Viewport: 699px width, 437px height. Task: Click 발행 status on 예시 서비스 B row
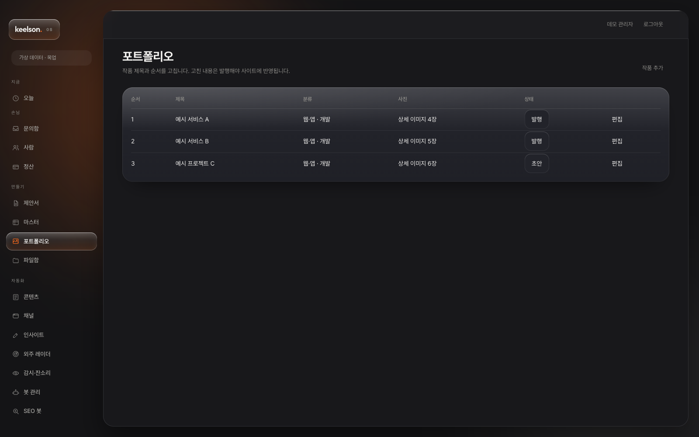click(x=536, y=141)
